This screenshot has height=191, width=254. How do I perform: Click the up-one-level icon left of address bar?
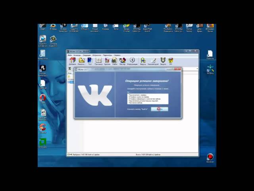[70, 68]
